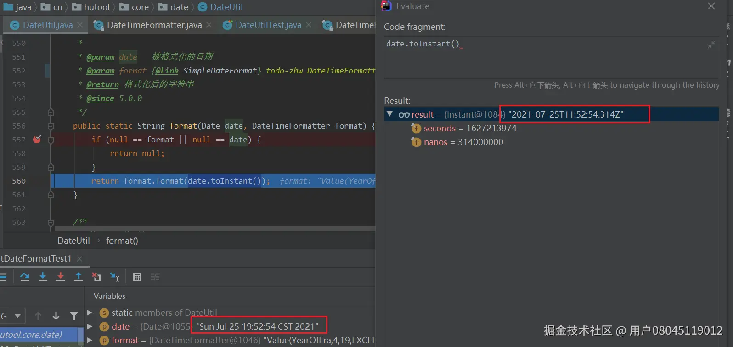Image resolution: width=733 pixels, height=347 pixels.
Task: Click the date parameter 'p' icon
Action: [x=104, y=327]
